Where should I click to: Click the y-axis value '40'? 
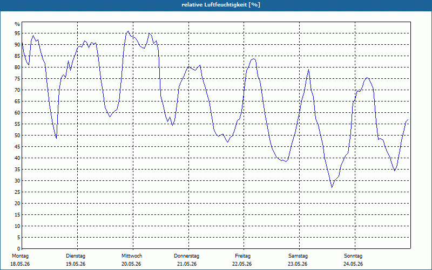click(x=17, y=158)
